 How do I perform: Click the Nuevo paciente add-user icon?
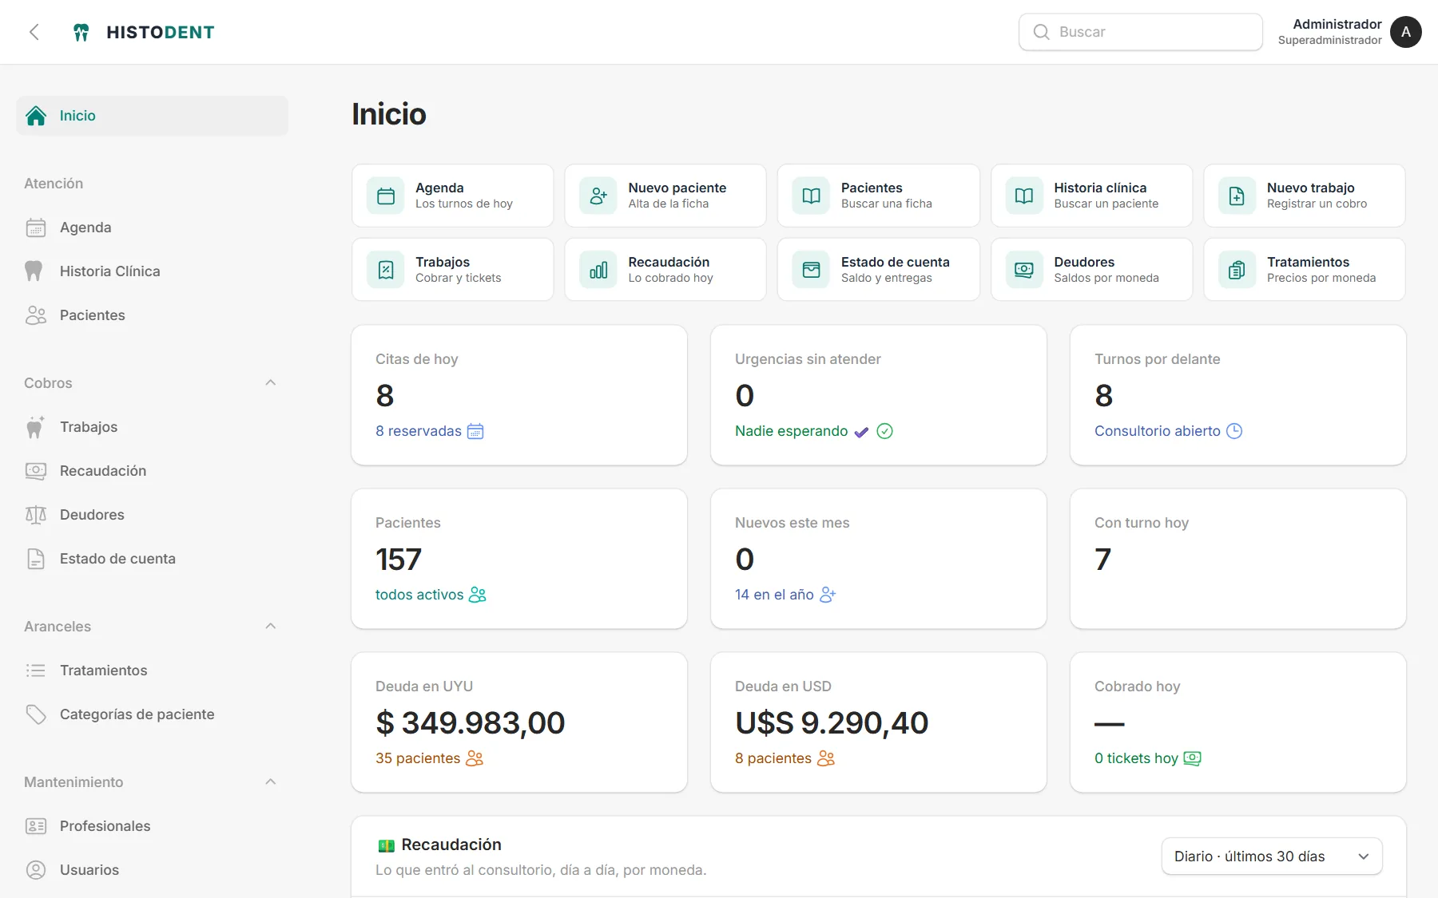tap(598, 196)
